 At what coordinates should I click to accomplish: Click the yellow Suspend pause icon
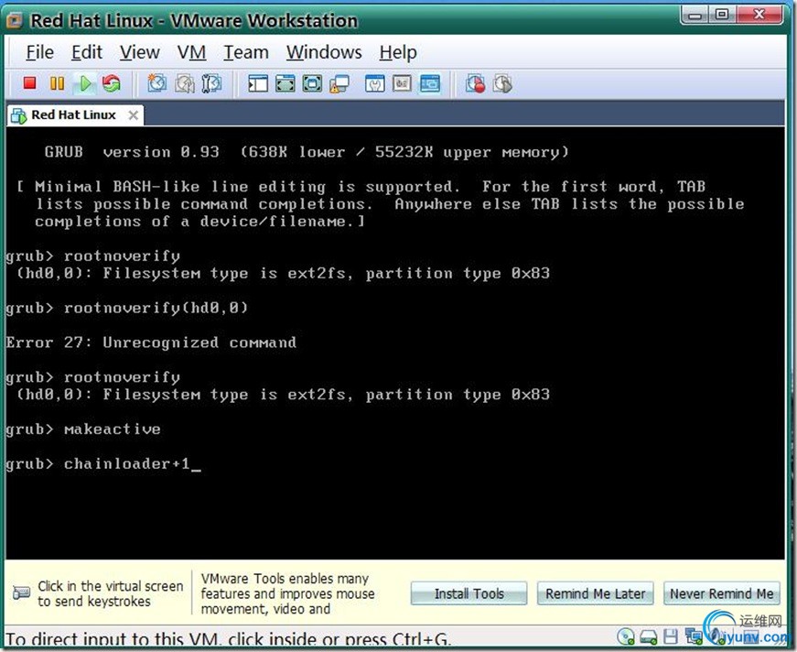57,83
